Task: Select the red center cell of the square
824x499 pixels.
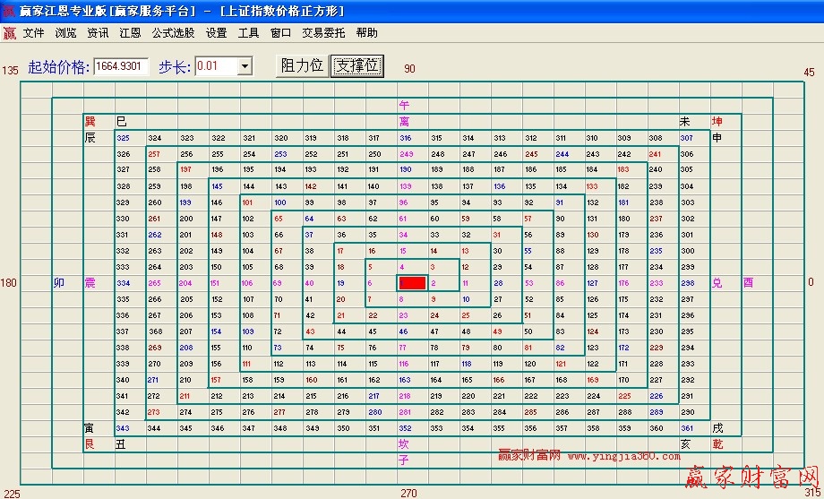Action: [x=412, y=283]
